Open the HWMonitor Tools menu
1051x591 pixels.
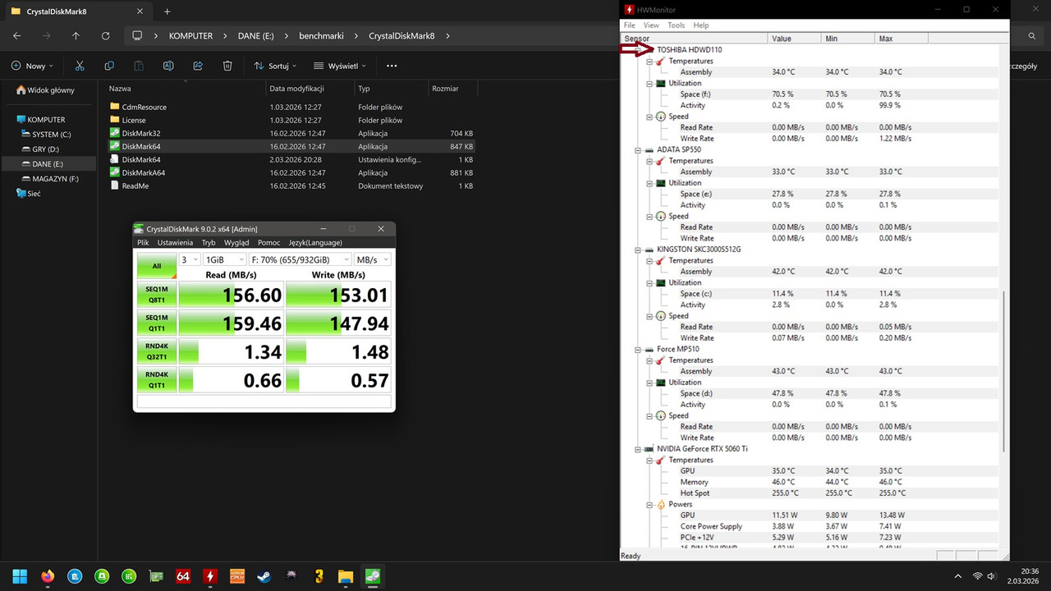[676, 25]
